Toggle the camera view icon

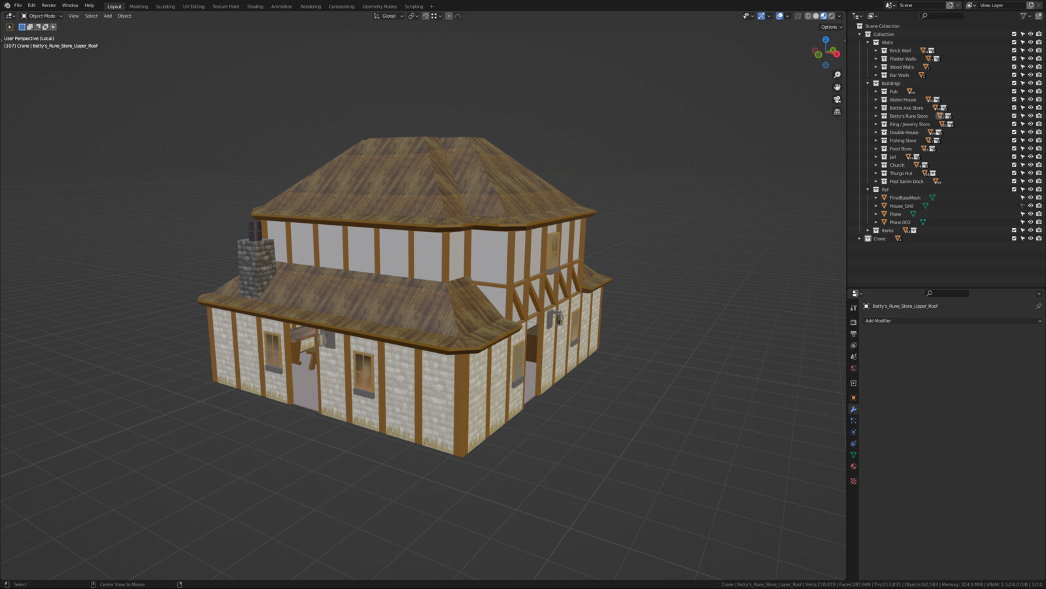click(837, 99)
